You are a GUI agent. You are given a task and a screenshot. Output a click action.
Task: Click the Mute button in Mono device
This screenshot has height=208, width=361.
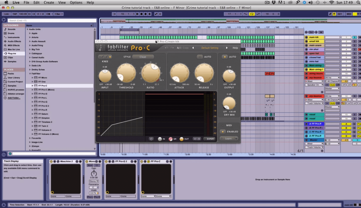point(90,165)
